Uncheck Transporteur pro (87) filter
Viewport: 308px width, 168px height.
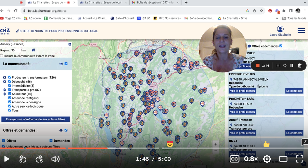[x=10, y=90]
